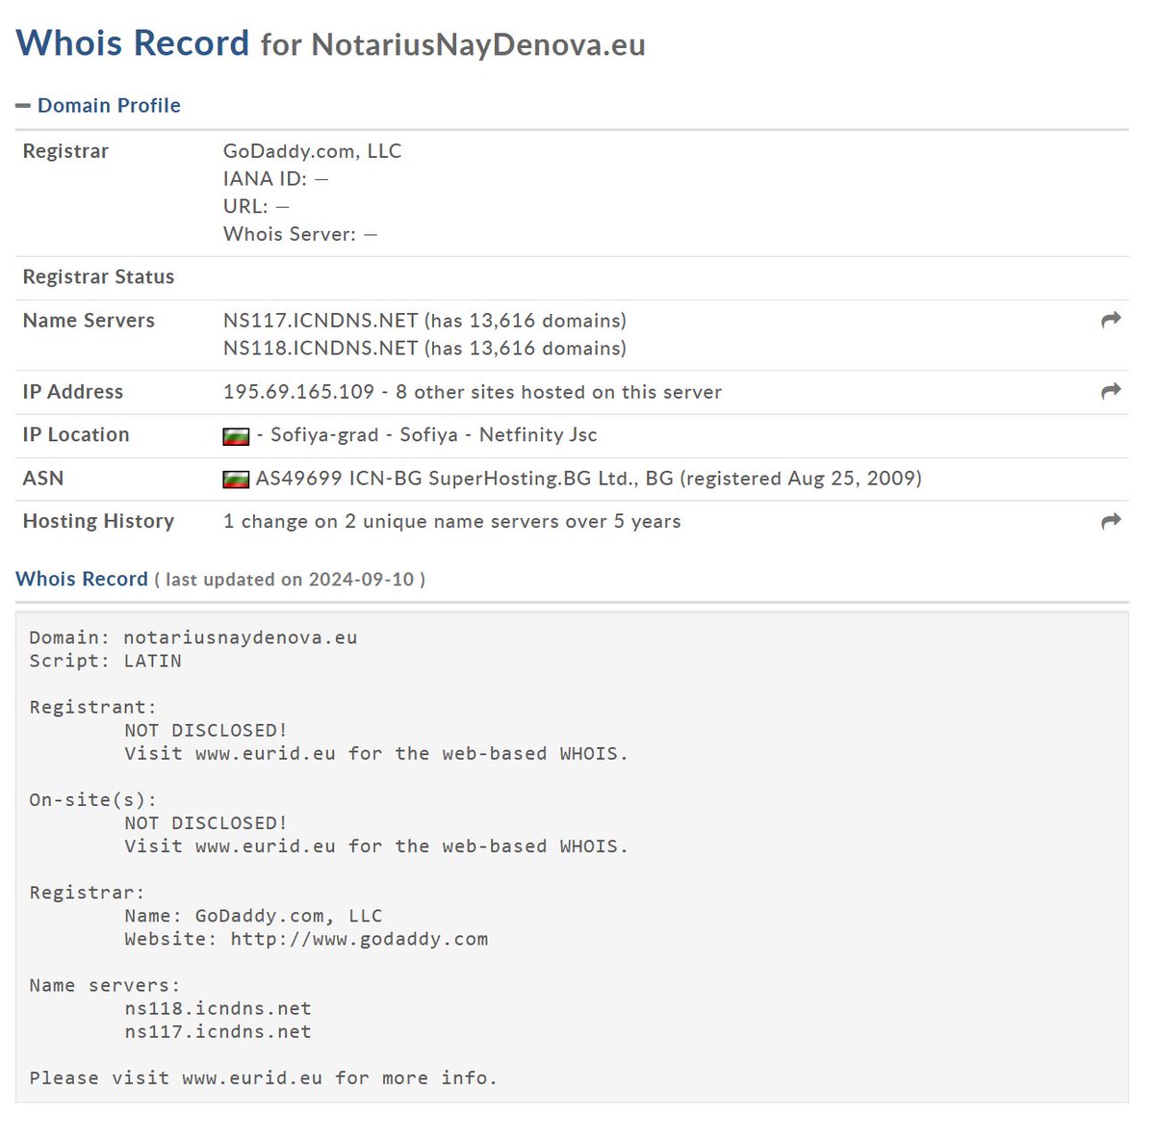Select Name: GoDaddy.com, LLC in raw record
This screenshot has width=1155, height=1143.
(253, 916)
